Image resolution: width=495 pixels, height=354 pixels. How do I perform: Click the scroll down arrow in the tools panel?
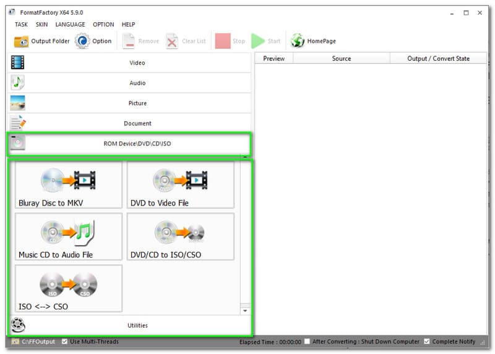click(245, 310)
